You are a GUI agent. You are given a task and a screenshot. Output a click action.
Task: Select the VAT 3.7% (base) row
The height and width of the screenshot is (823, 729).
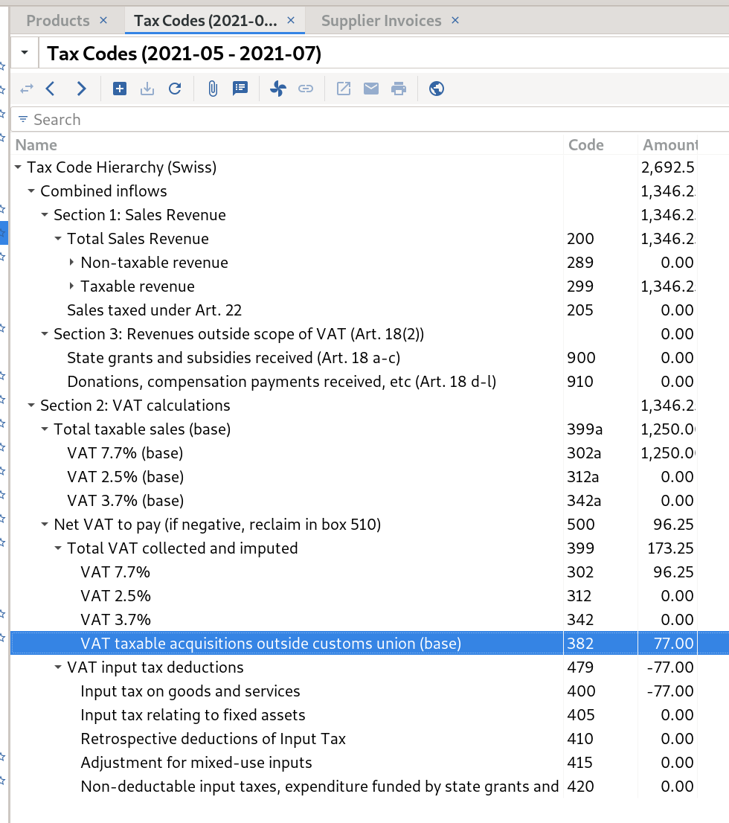[370, 501]
